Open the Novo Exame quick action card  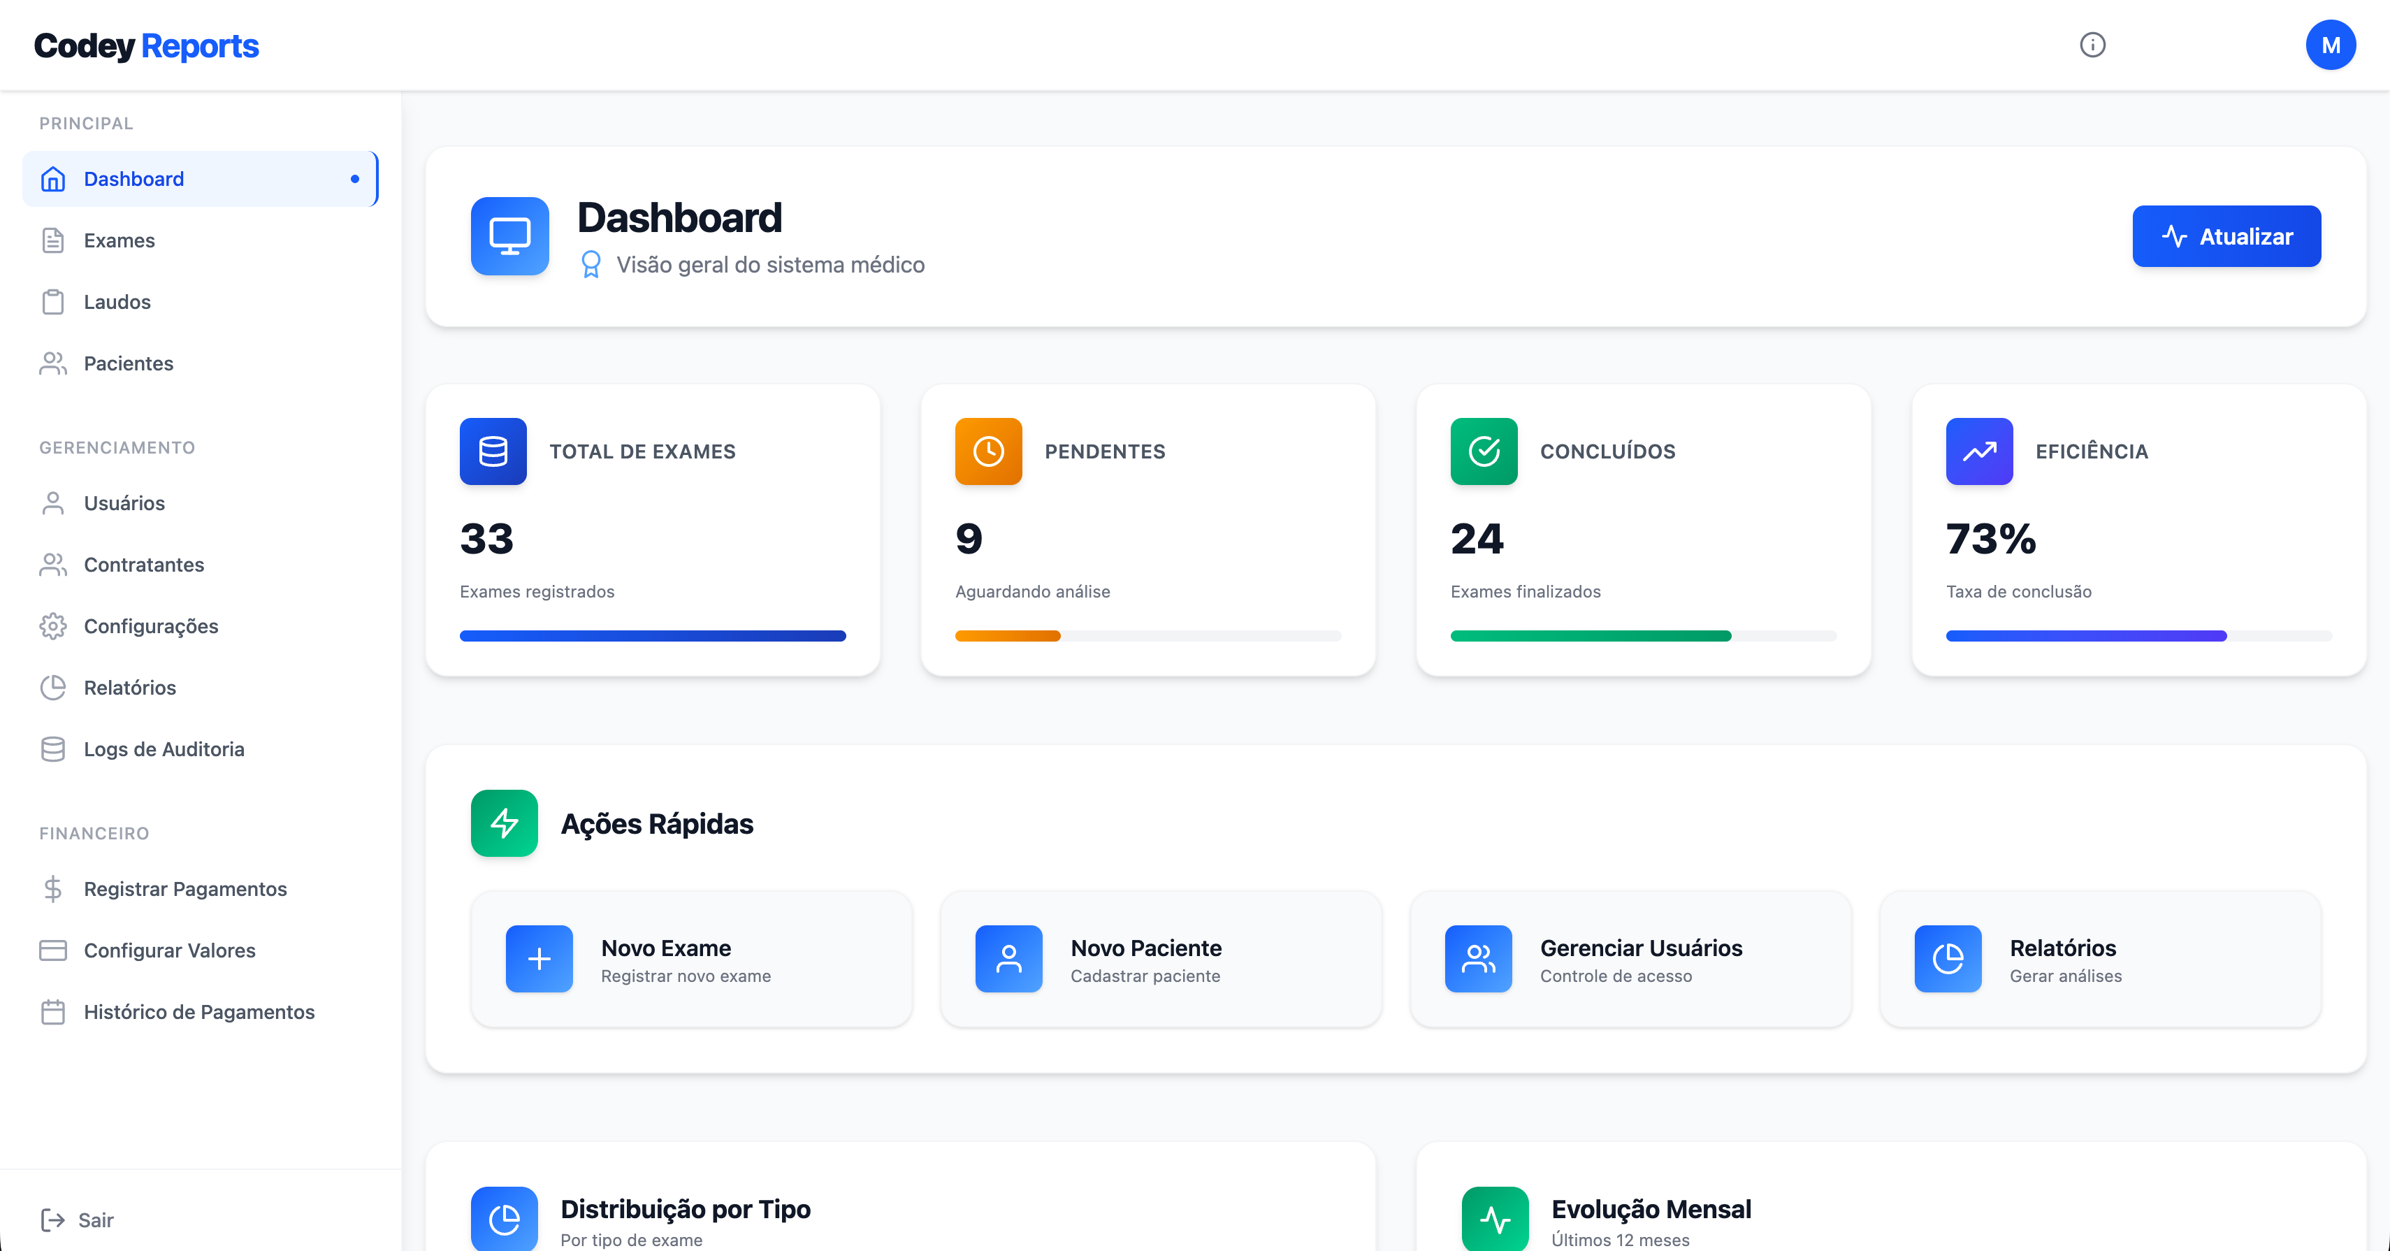pyautogui.click(x=691, y=959)
